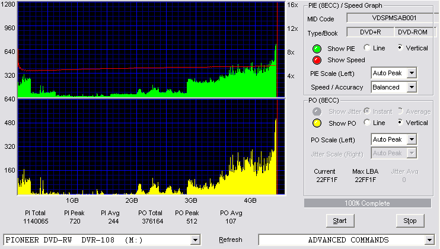Screen dimensions: 440x249
Task: Click the Refresh button
Action: tap(231, 240)
